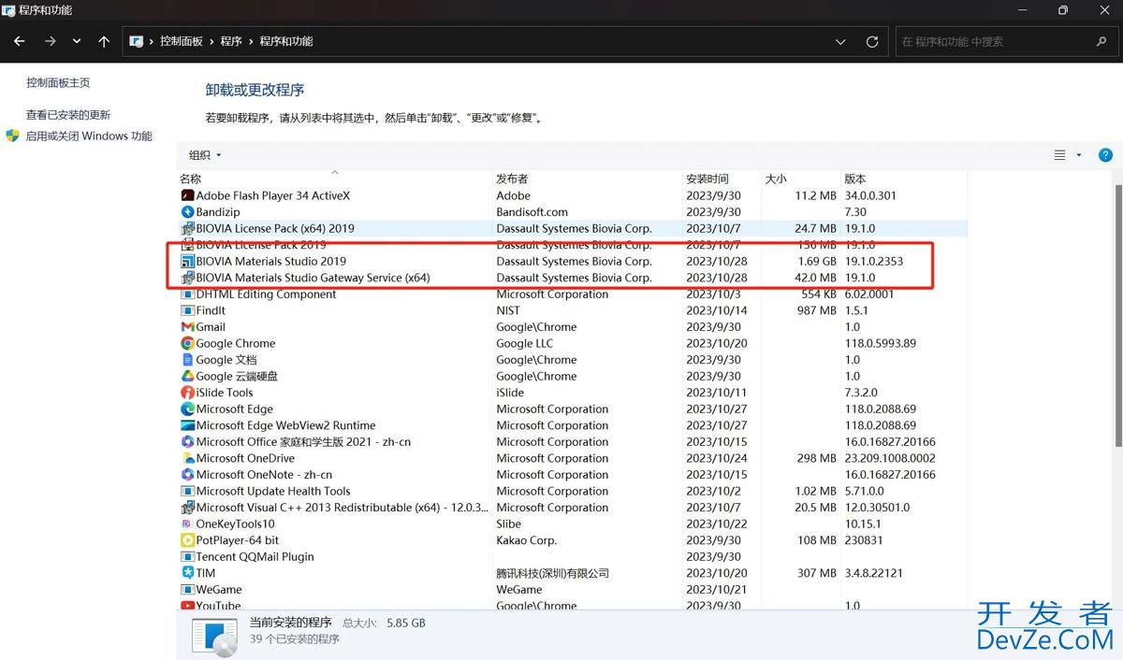Click the Microsoft OneDrive icon
Screen dimensions: 1123x660
click(x=187, y=458)
